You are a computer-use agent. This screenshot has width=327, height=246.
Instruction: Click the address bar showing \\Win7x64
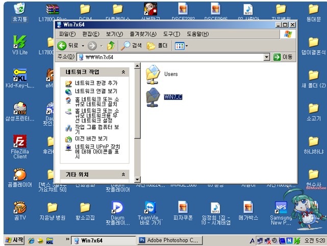click(x=168, y=57)
